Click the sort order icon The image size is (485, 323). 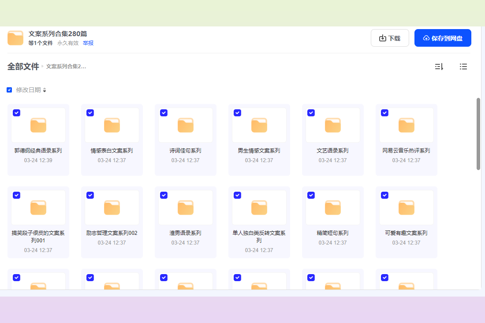(439, 67)
